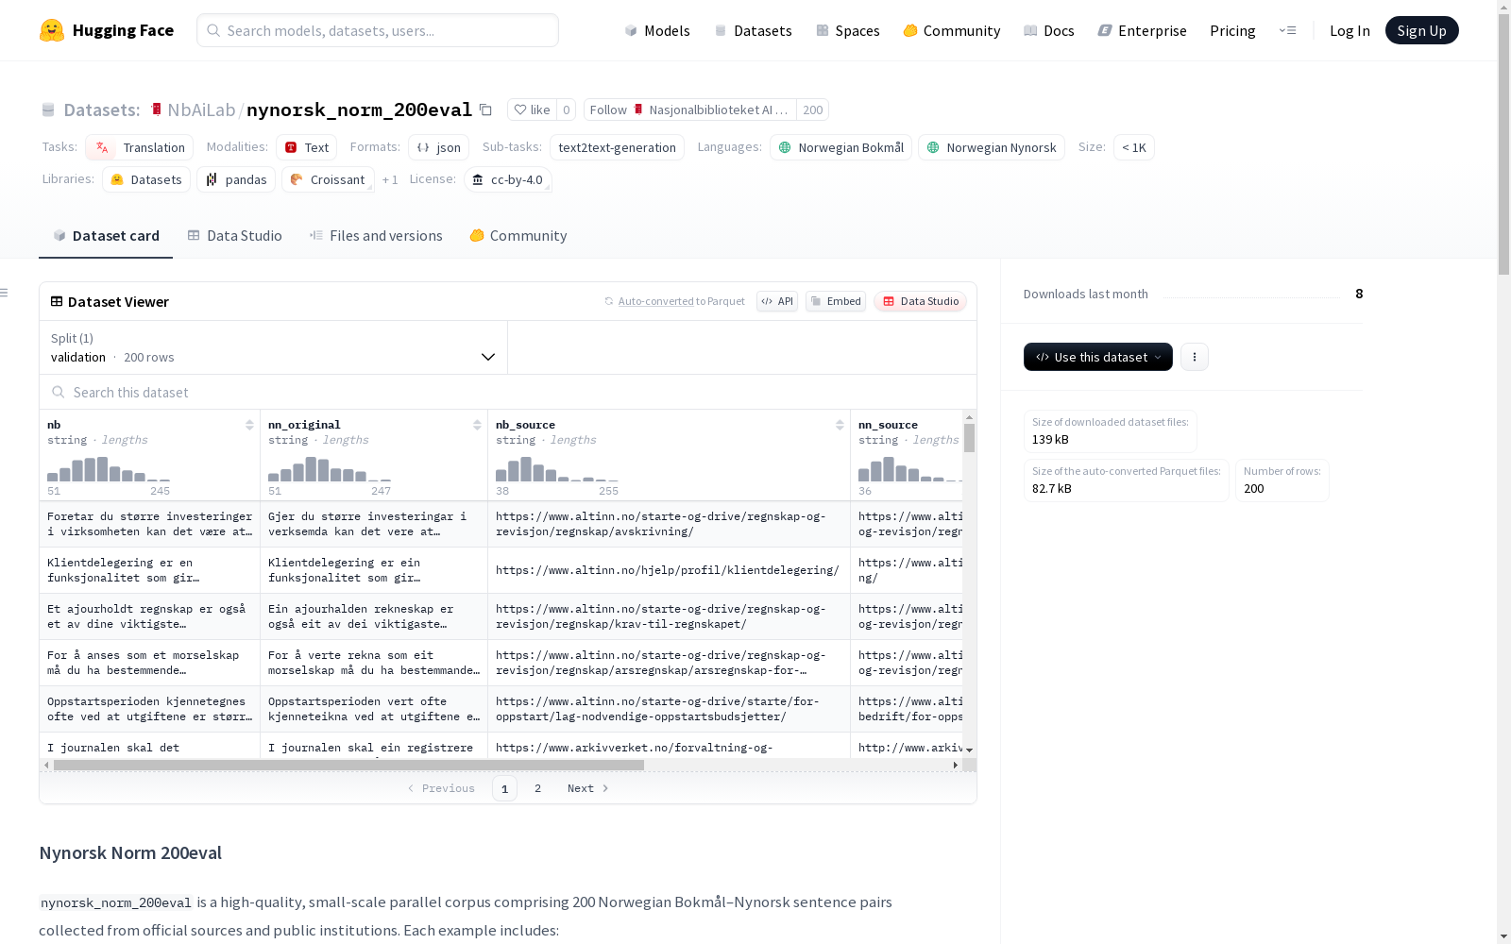Image resolution: width=1511 pixels, height=944 pixels.
Task: Like this dataset
Action: [532, 110]
